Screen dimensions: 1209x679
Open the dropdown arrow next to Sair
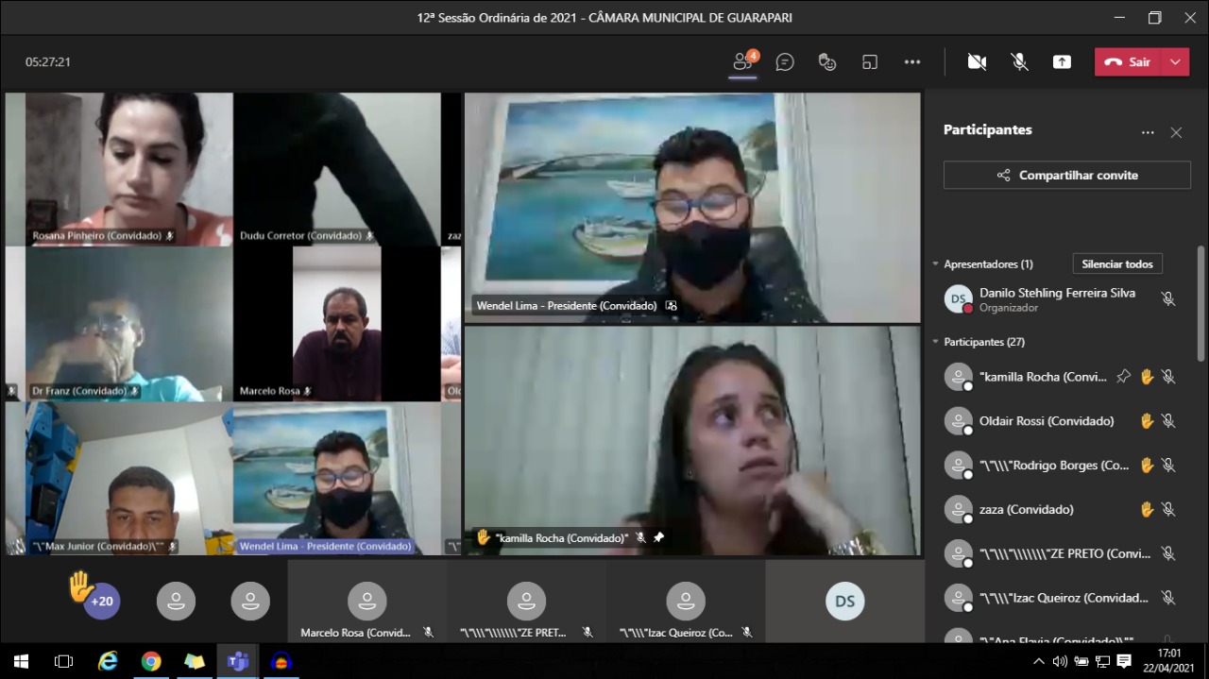point(1175,62)
